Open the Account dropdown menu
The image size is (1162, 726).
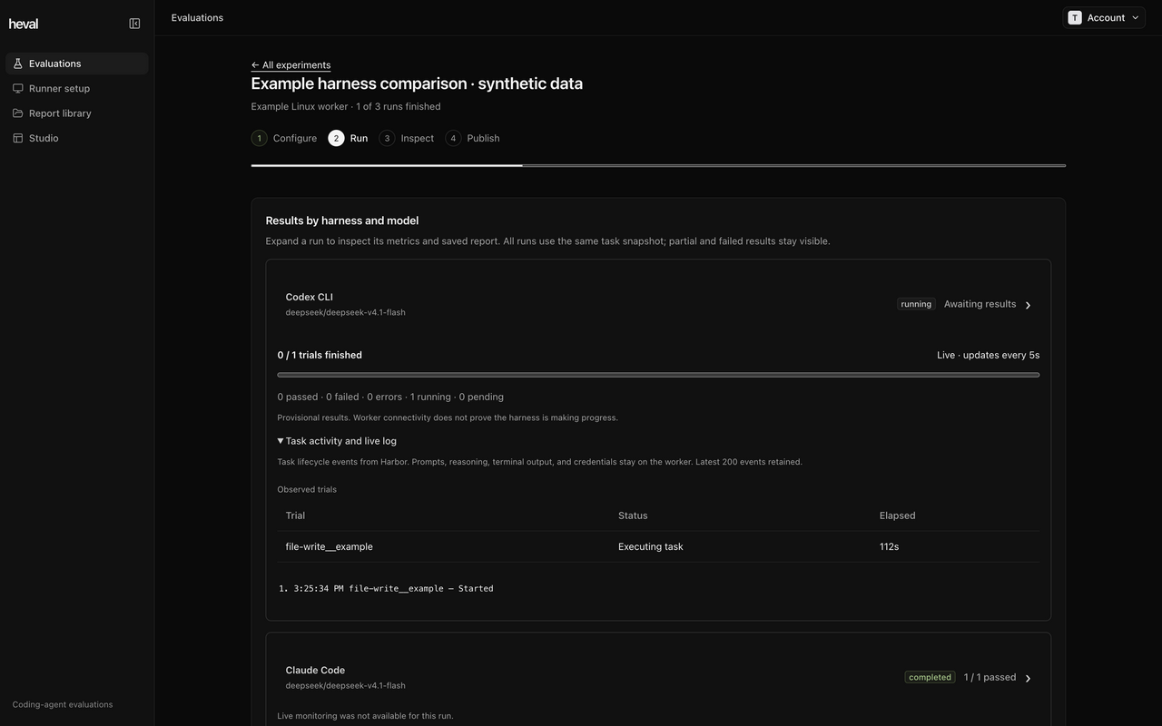[x=1104, y=17]
